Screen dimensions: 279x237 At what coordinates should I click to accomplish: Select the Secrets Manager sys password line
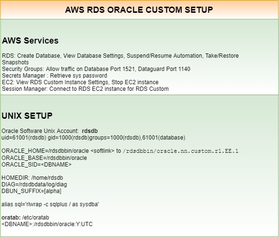tap(54, 76)
